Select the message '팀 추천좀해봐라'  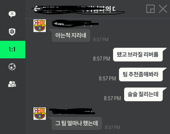click(x=141, y=74)
